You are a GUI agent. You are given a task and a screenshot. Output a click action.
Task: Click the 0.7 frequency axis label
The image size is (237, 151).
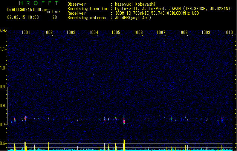tap(3, 125)
